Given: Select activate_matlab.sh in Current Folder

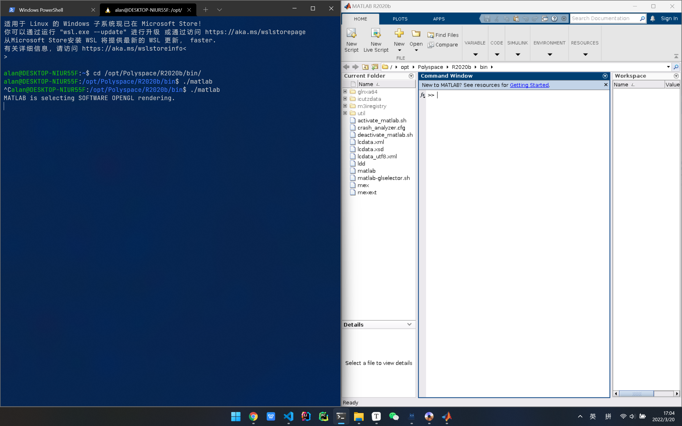Looking at the screenshot, I should pyautogui.click(x=380, y=120).
